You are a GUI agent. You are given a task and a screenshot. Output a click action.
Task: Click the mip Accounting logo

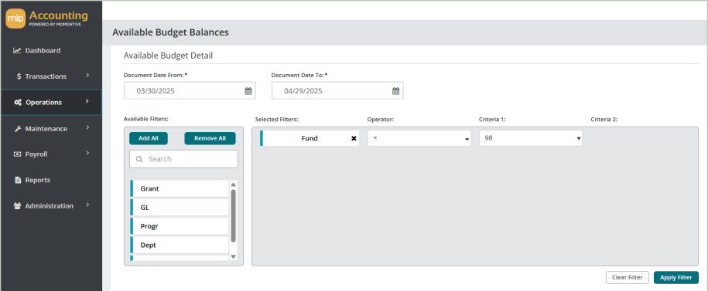[47, 19]
